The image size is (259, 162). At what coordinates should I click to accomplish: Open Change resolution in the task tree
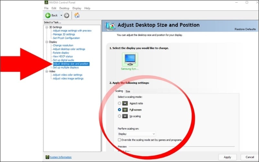pos(63,45)
